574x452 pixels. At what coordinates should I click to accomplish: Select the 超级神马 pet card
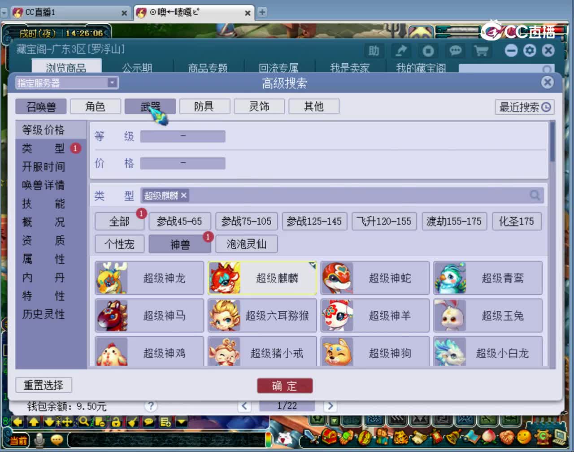[x=149, y=316]
